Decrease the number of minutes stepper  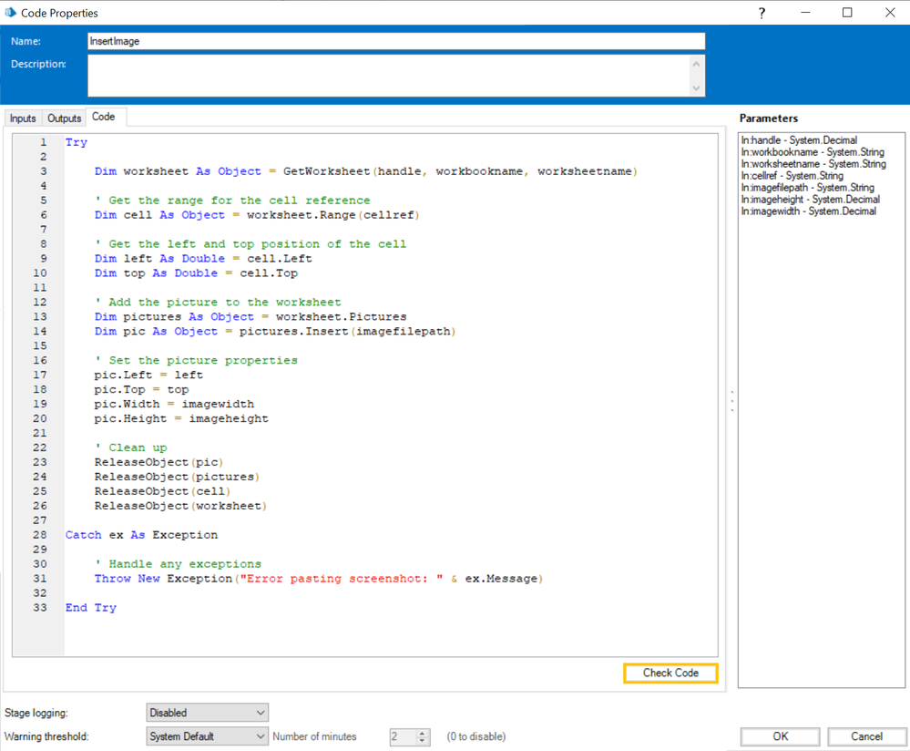(x=423, y=741)
